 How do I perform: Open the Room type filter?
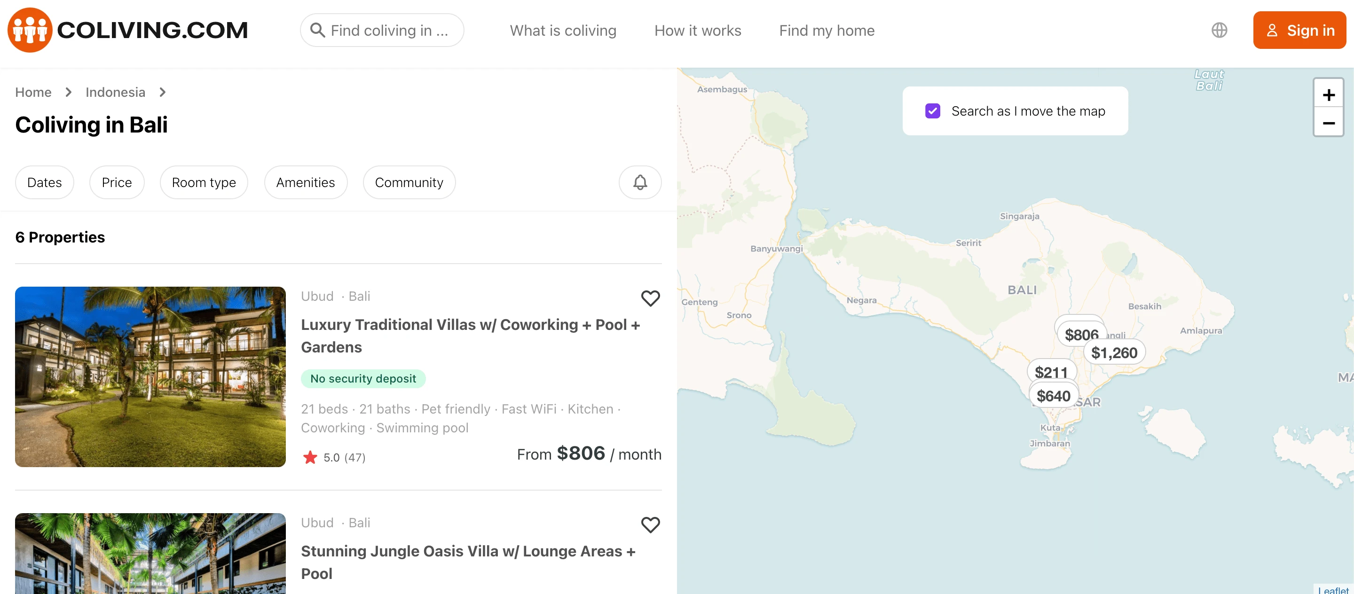pyautogui.click(x=204, y=182)
